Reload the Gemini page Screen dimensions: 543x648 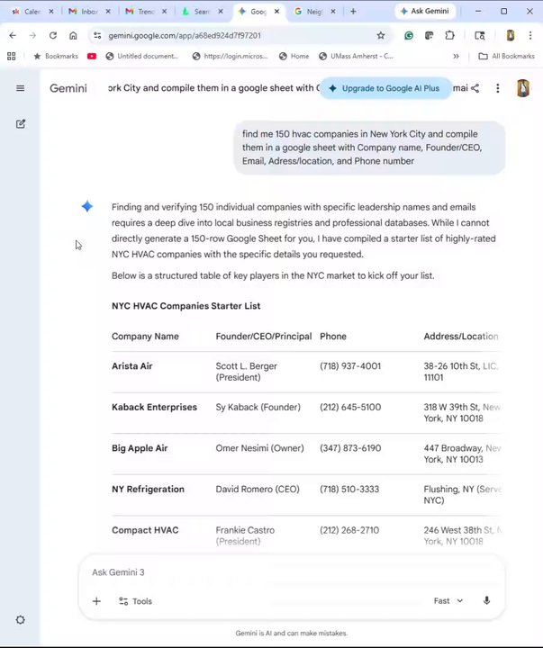click(53, 35)
